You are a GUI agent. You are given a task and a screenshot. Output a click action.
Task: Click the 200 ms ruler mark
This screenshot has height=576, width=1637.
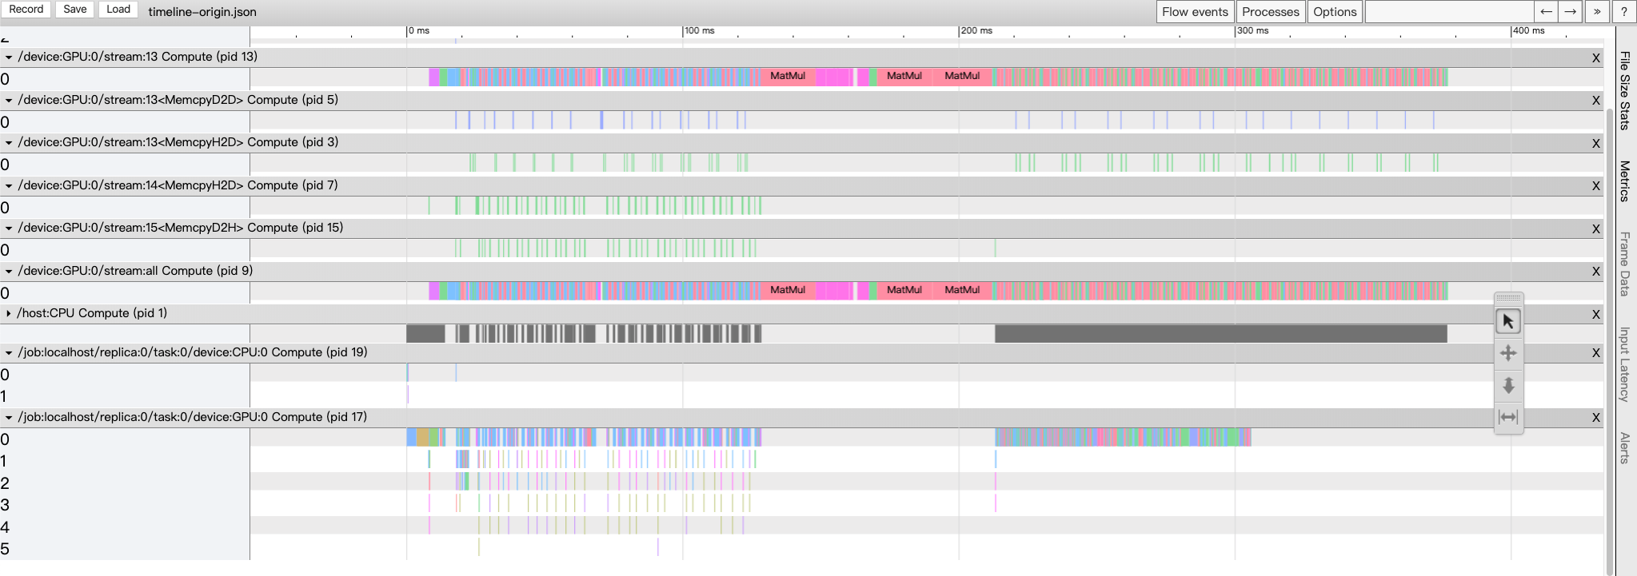click(976, 31)
